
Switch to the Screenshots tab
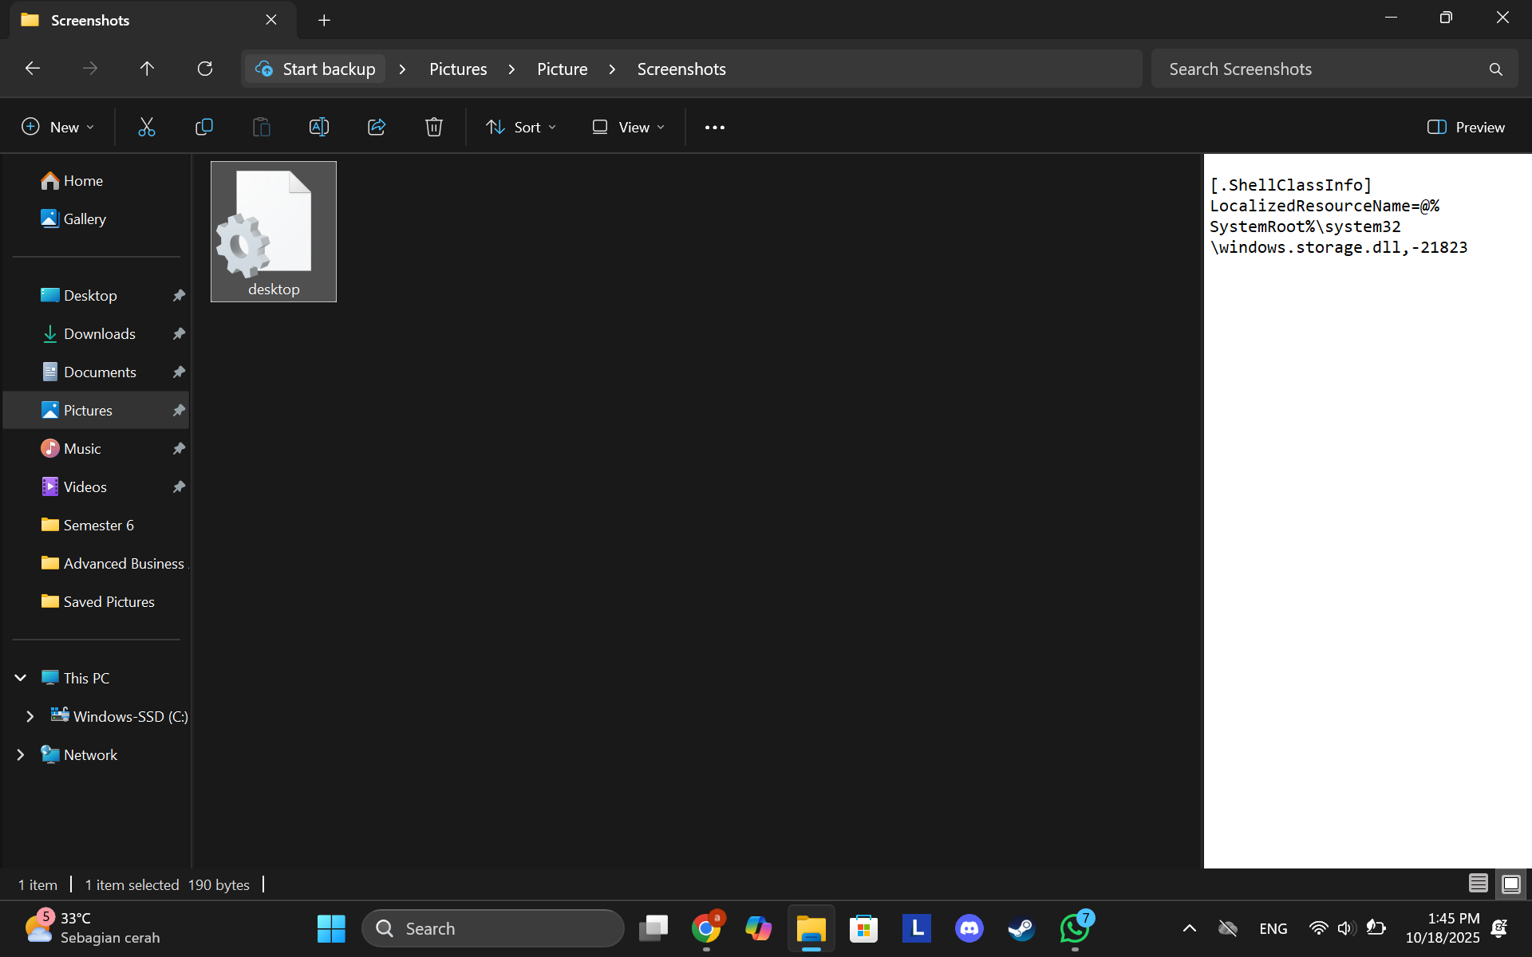pyautogui.click(x=88, y=20)
